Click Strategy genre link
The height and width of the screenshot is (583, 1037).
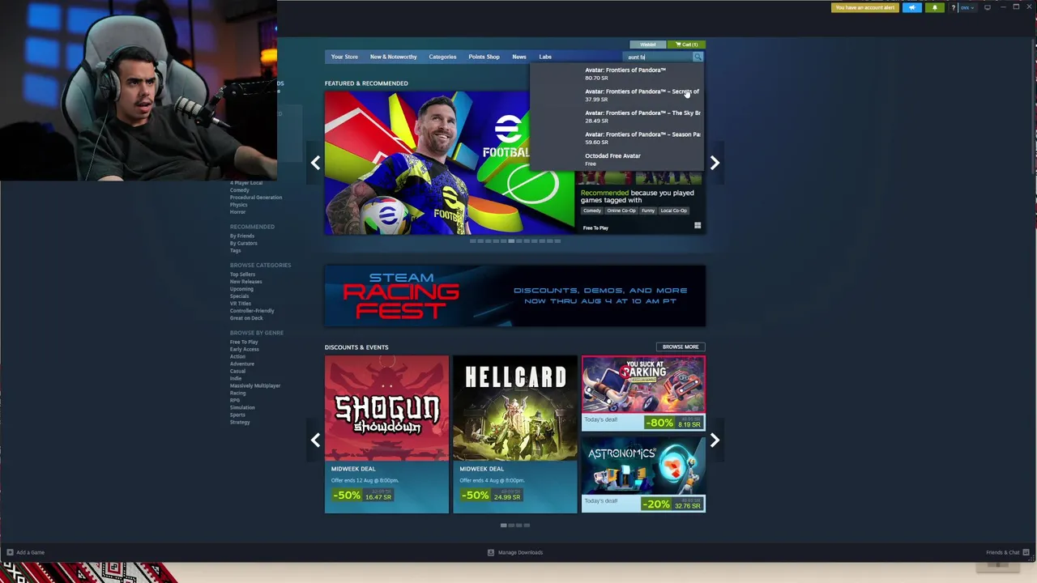click(240, 422)
